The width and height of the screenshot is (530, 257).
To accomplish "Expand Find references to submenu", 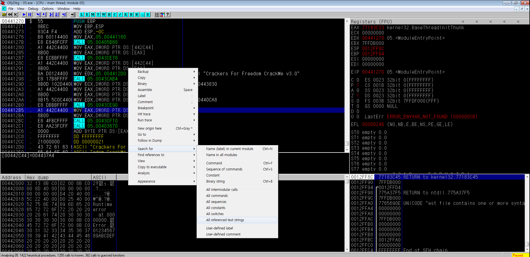I will pos(163,155).
